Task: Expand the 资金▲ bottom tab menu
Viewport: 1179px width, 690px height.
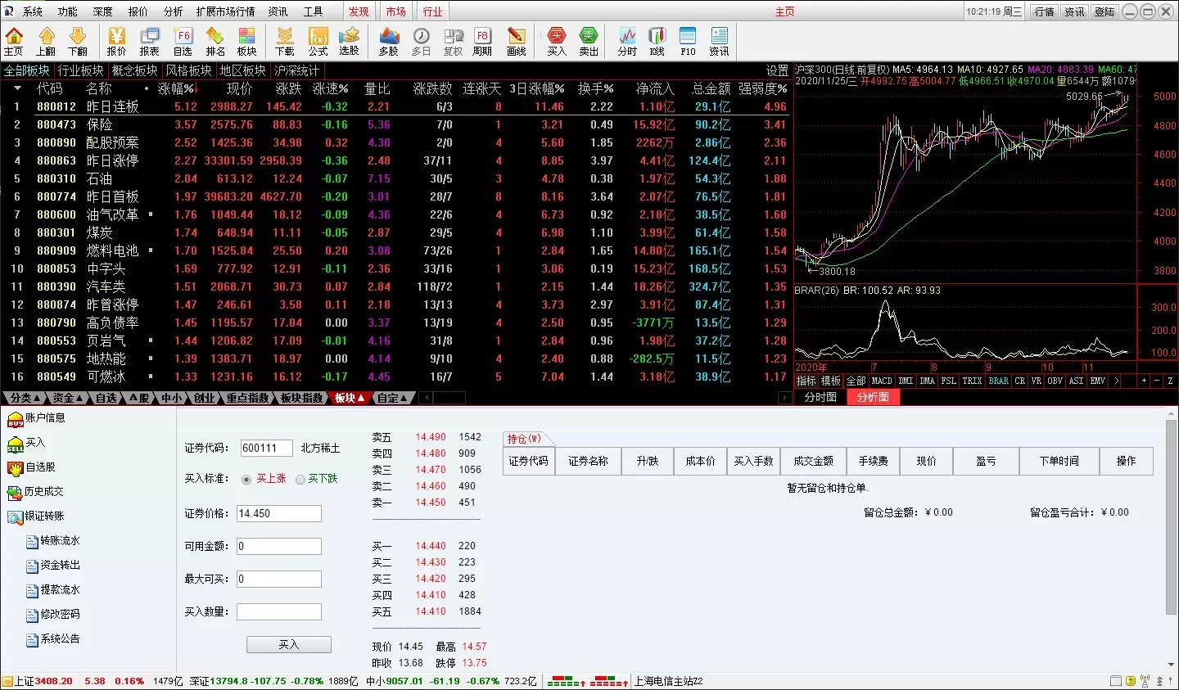Action: coord(67,398)
